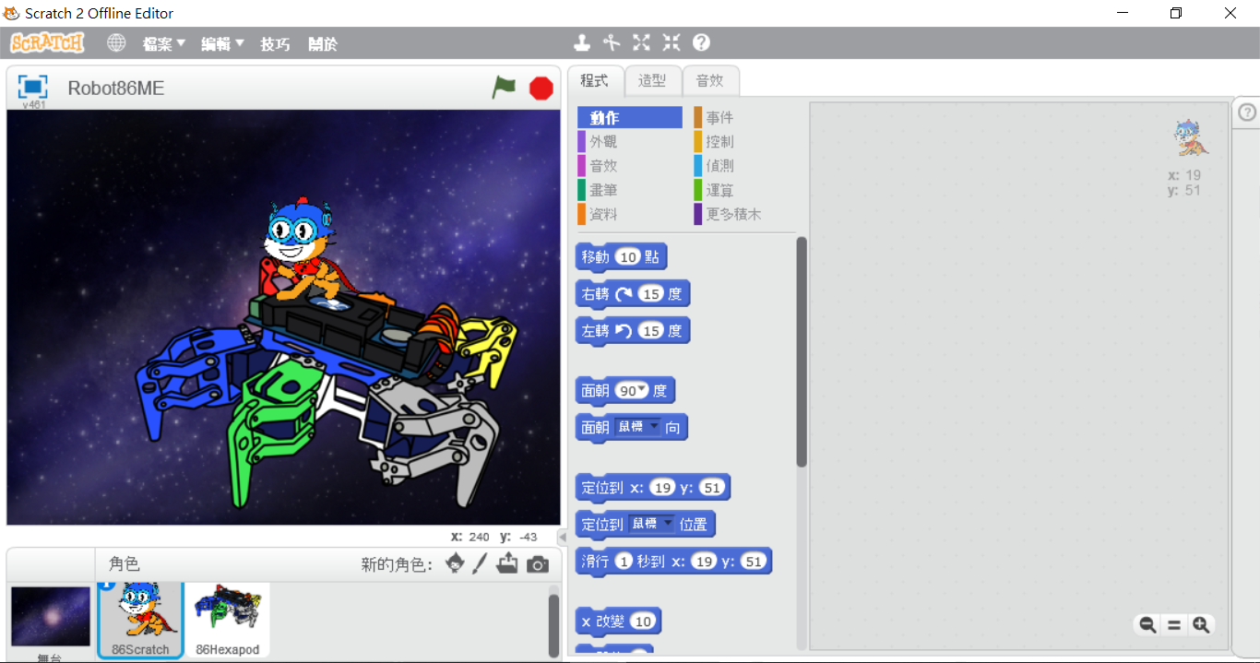This screenshot has height=663, width=1260.
Task: Click the Scratch logo
Action: pos(47,42)
